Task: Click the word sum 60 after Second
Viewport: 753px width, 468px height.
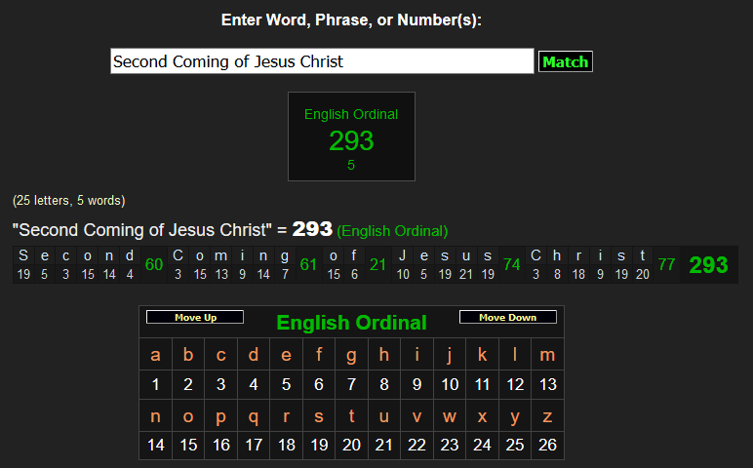Action: coord(154,264)
